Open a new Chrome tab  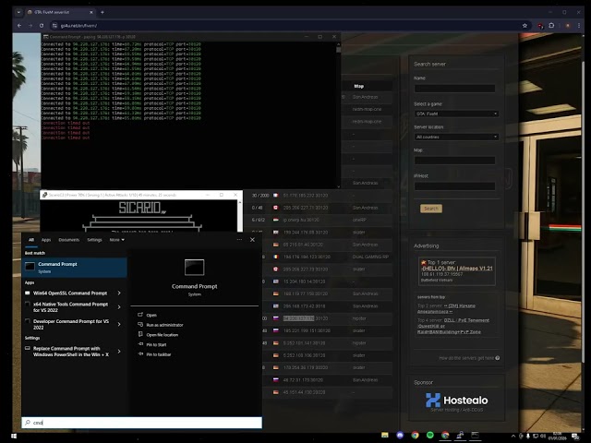[103, 12]
